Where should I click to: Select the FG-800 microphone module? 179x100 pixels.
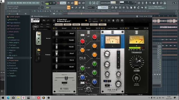click(64, 40)
